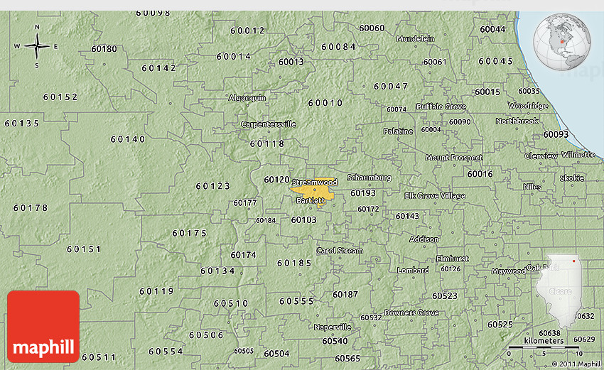The image size is (604, 370).
Task: Select the Elk Grove Village label
Action: point(435,196)
